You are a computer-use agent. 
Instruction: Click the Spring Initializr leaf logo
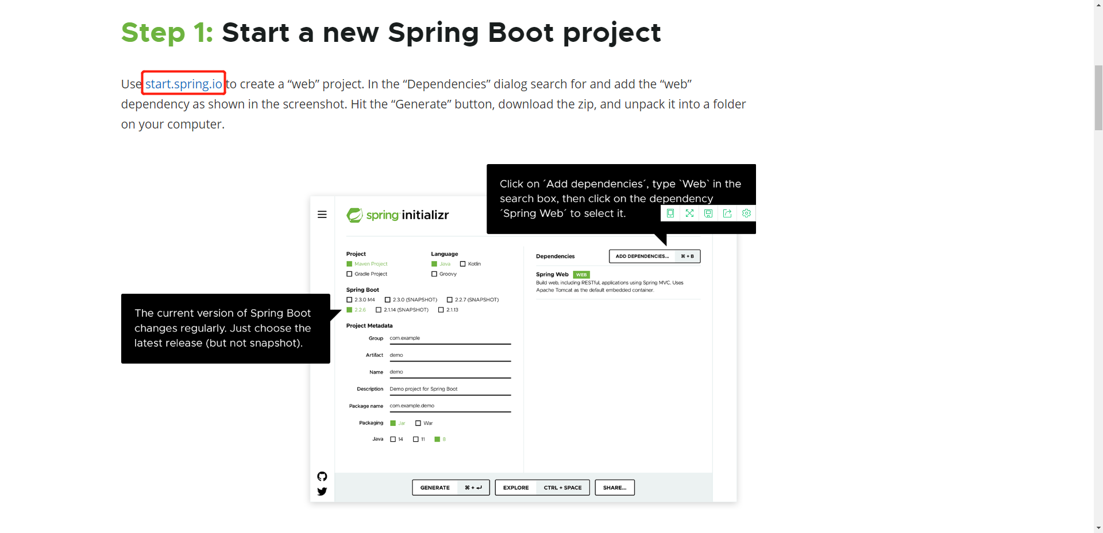354,215
